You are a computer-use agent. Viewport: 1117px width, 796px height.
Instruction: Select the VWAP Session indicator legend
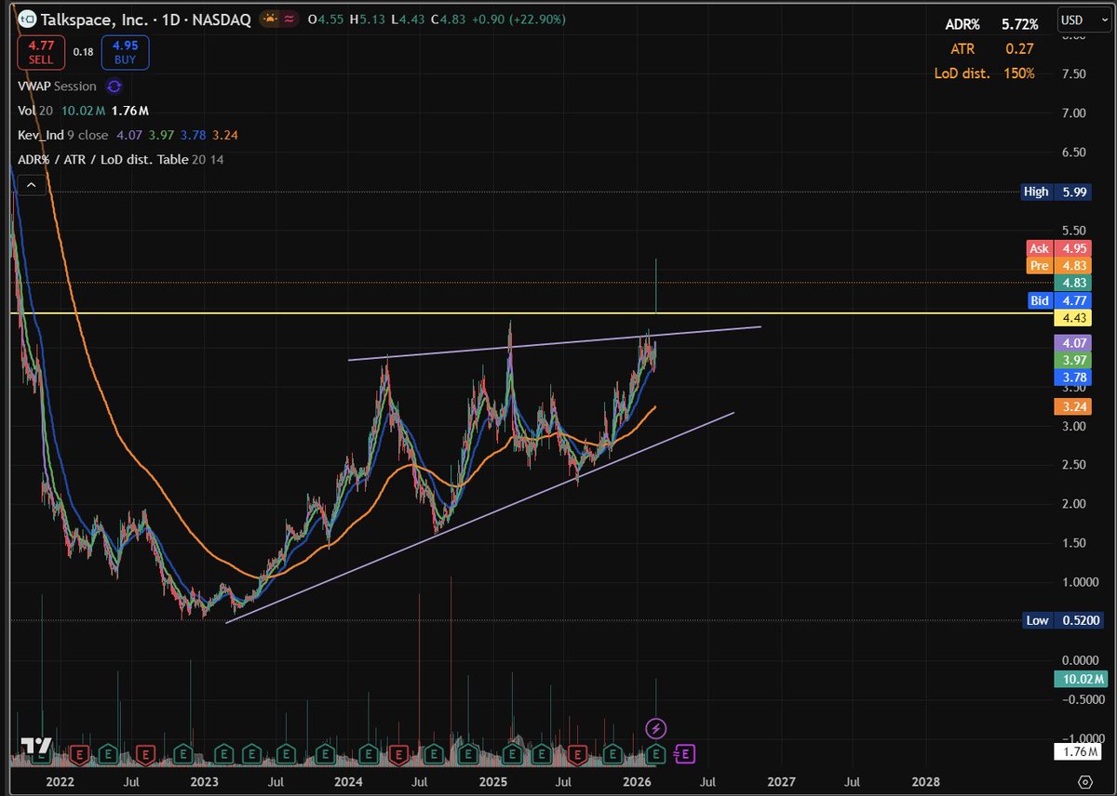coord(57,86)
